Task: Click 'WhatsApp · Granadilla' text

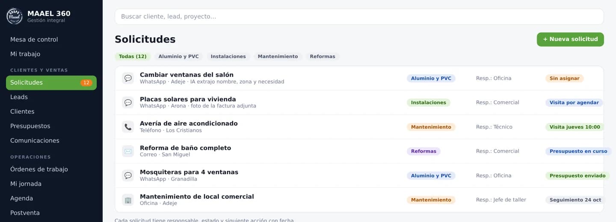Action: pos(169,179)
